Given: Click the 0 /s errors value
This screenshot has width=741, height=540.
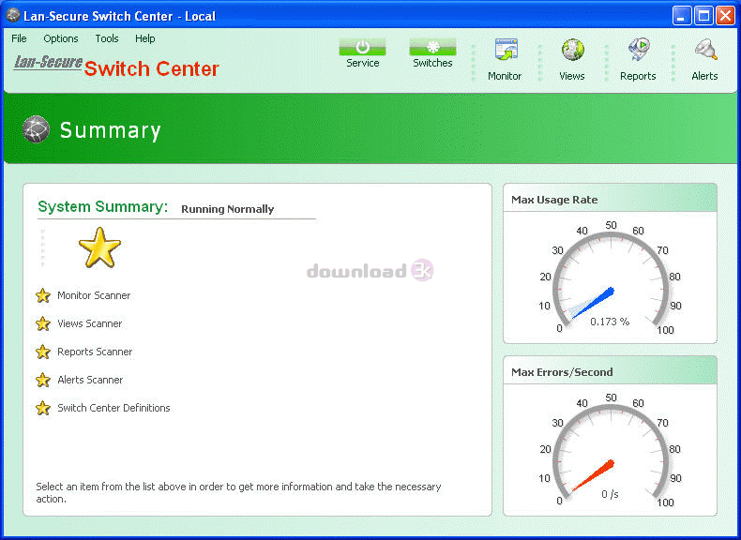Looking at the screenshot, I should (x=610, y=495).
